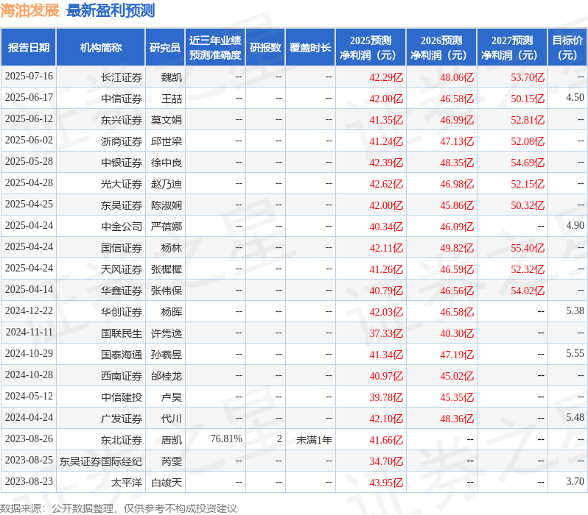Click the target price 5.55
The height and width of the screenshot is (515, 588).
[575, 354]
